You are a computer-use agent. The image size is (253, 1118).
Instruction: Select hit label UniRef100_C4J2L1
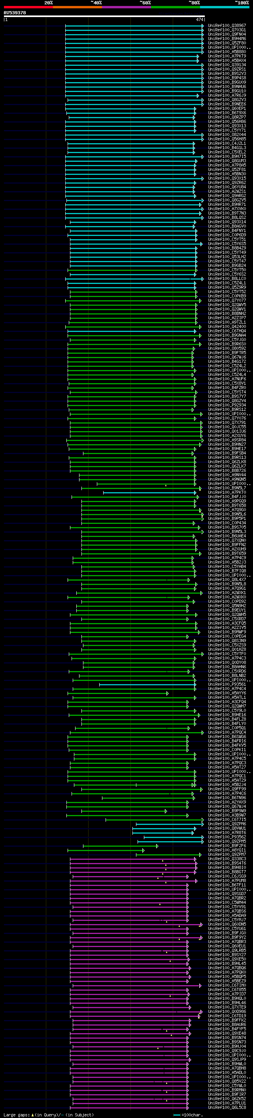tap(227, 143)
